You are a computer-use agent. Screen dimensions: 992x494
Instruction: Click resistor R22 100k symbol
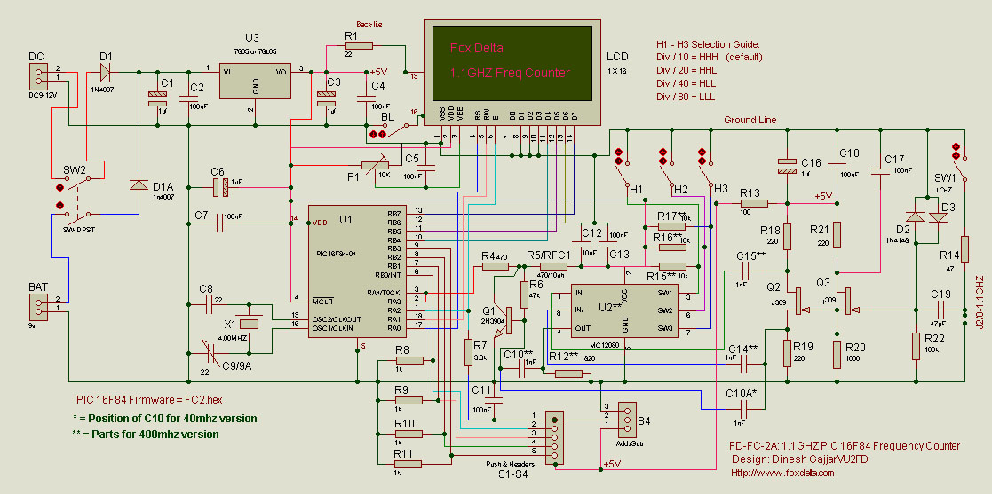(916, 346)
